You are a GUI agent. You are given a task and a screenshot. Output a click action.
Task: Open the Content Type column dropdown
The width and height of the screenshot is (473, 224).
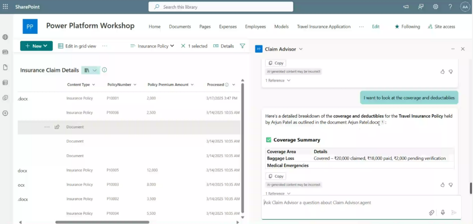(x=93, y=85)
